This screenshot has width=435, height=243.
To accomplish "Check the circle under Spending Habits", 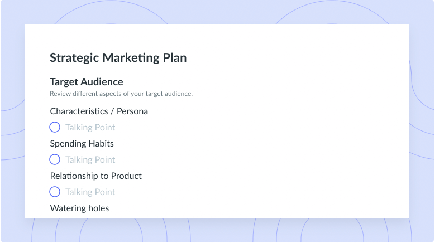I will 55,160.
